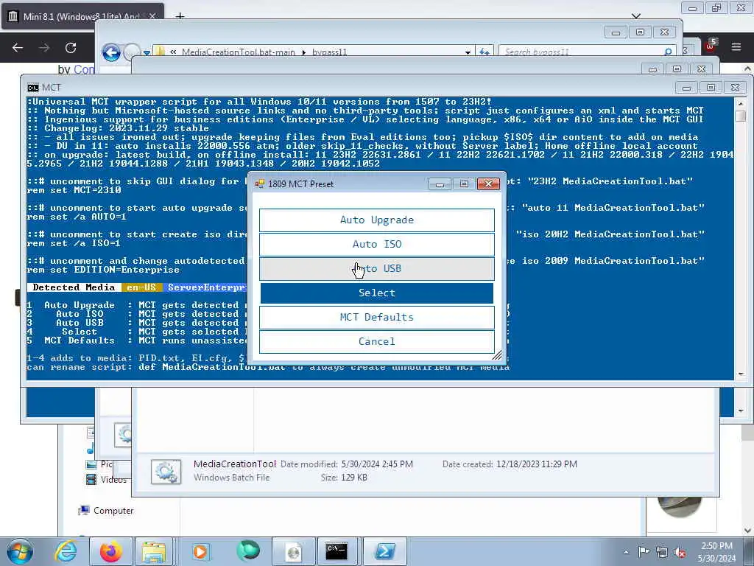
Task: Open the uBlock extension icon in Firefox
Action: (x=711, y=46)
